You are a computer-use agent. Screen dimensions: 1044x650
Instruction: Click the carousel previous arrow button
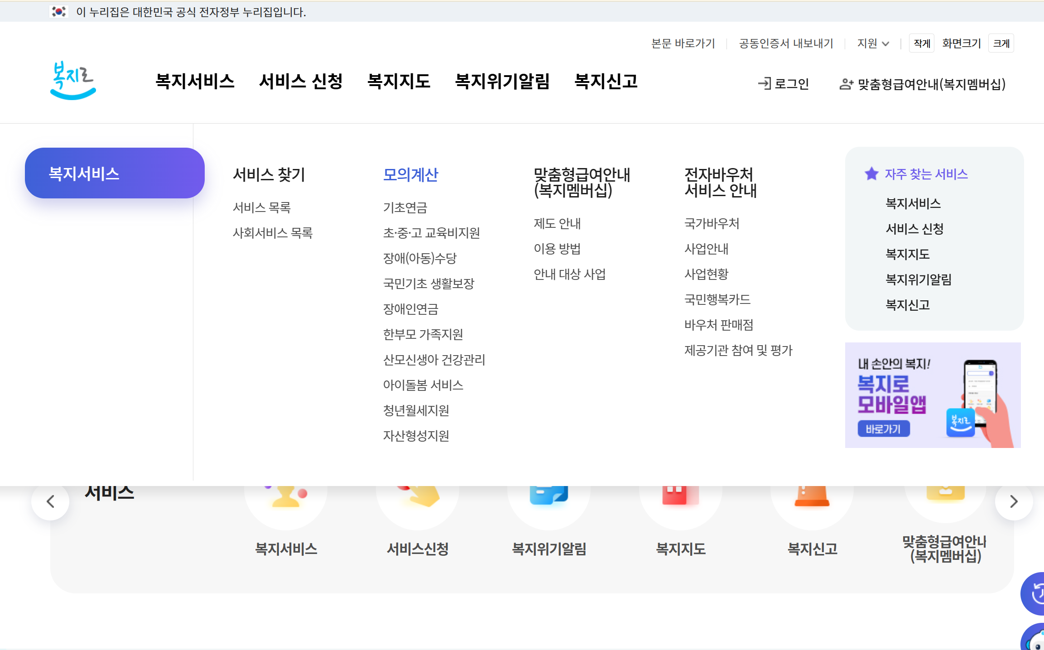point(50,501)
